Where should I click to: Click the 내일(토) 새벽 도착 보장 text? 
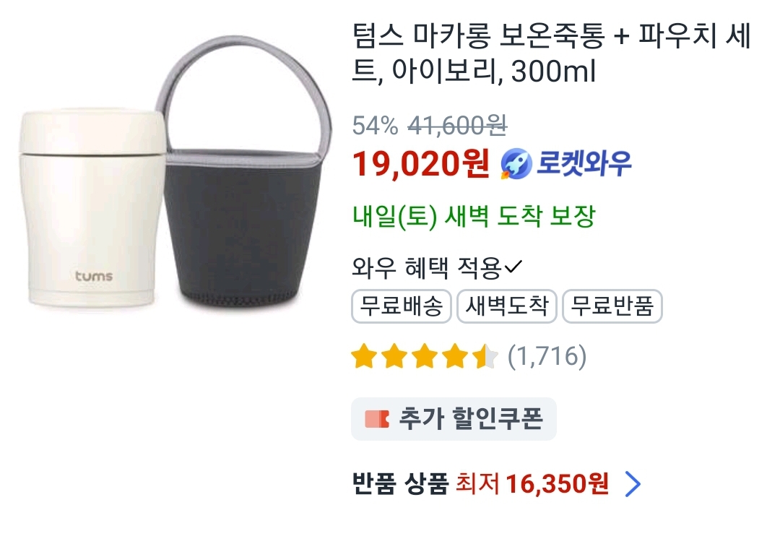pyautogui.click(x=474, y=216)
